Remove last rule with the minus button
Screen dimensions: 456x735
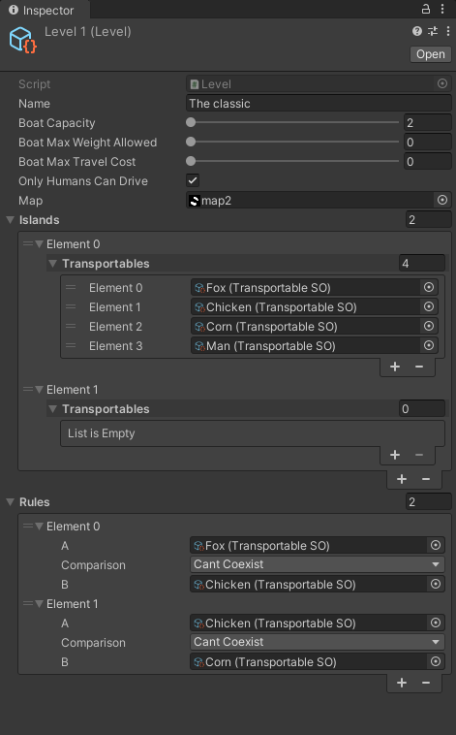(426, 683)
